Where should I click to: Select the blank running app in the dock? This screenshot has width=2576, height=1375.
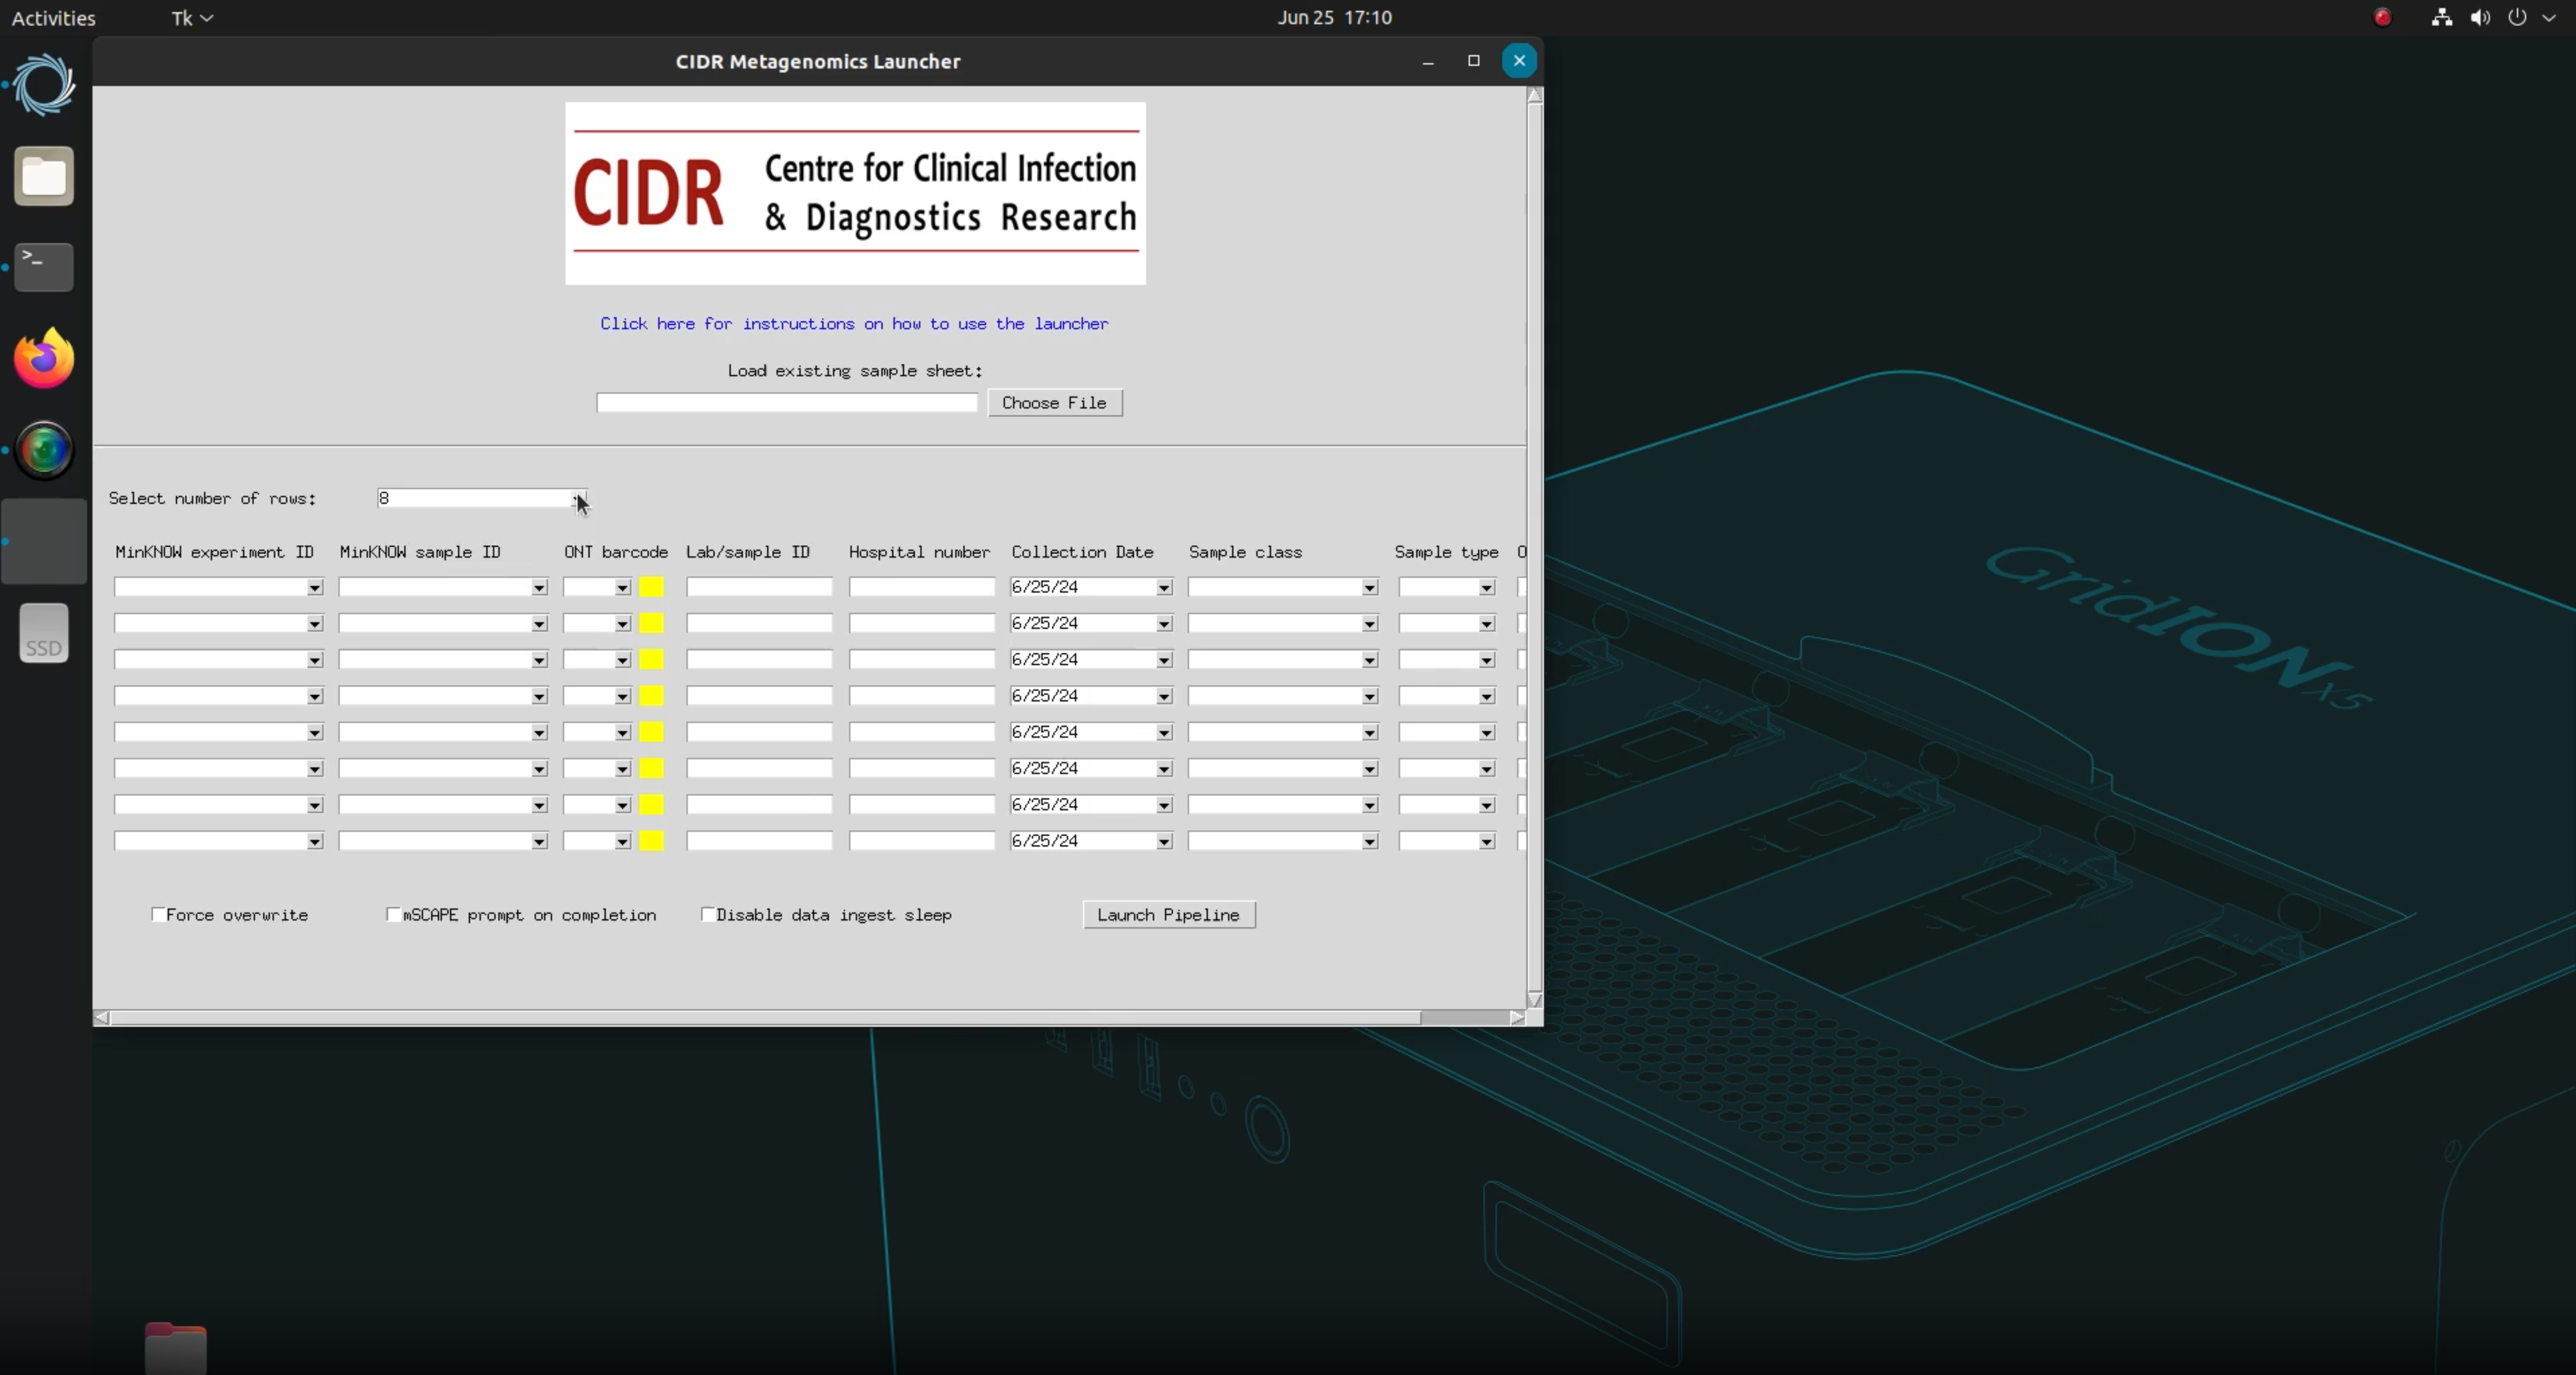click(x=44, y=541)
